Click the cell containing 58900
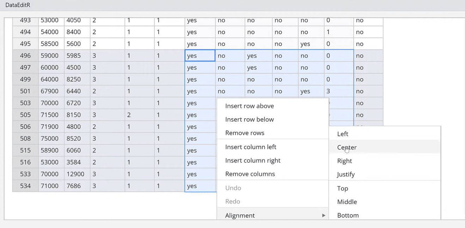This screenshot has width=465, height=228. click(51, 150)
